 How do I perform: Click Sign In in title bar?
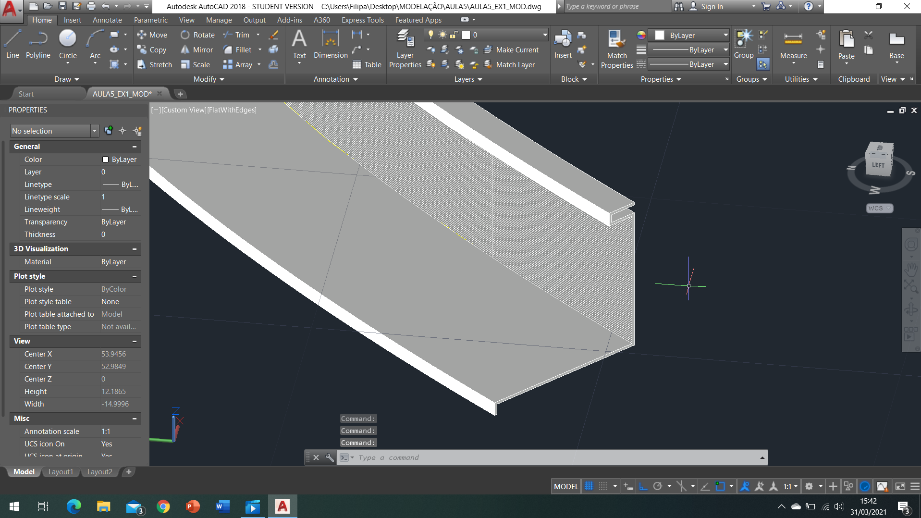click(x=712, y=6)
